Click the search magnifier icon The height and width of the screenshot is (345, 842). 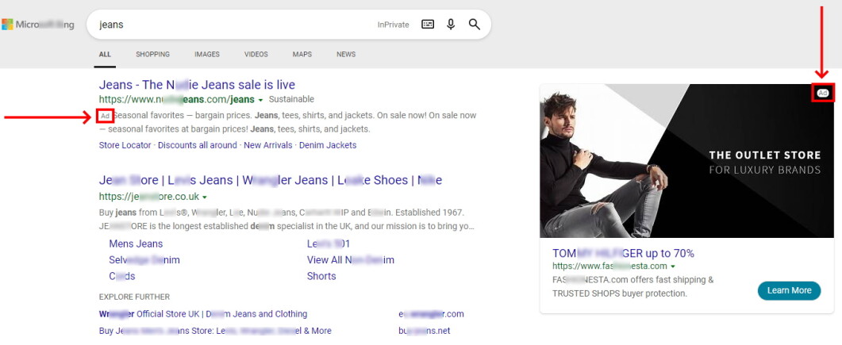tap(474, 24)
